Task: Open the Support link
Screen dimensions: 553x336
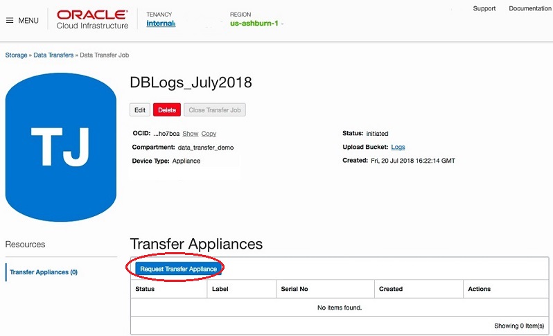Action: click(484, 8)
